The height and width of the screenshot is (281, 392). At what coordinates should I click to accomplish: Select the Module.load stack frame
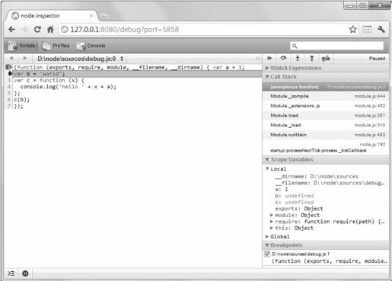click(x=326, y=116)
